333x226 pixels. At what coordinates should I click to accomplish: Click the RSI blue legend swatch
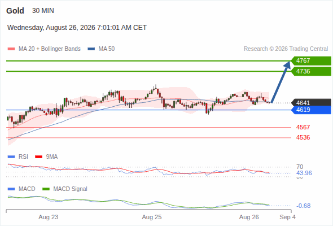click(x=11, y=157)
